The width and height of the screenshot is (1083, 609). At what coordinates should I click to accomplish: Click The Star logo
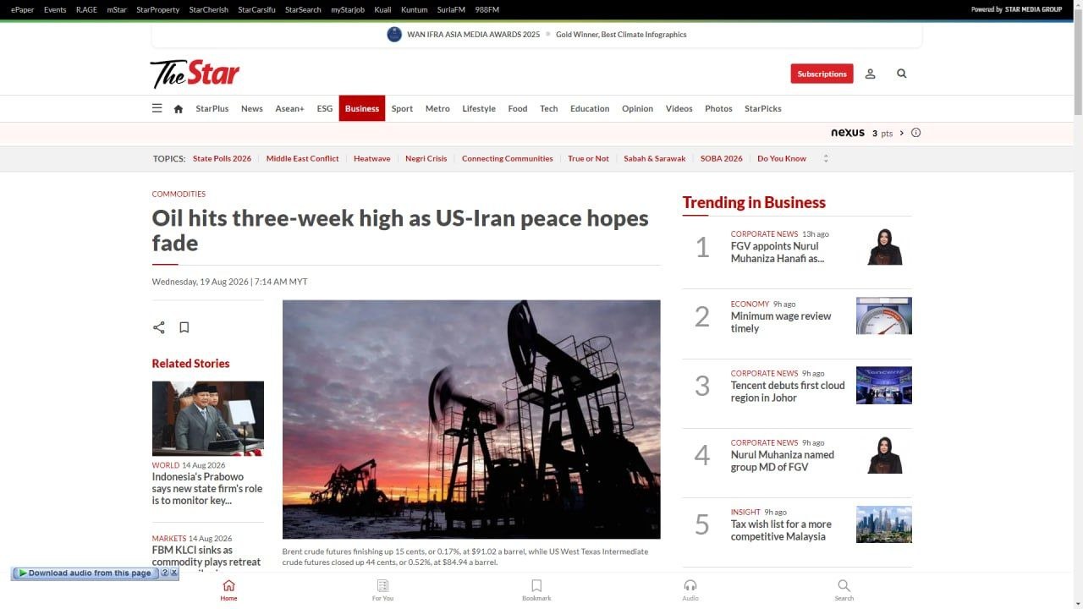coord(195,74)
